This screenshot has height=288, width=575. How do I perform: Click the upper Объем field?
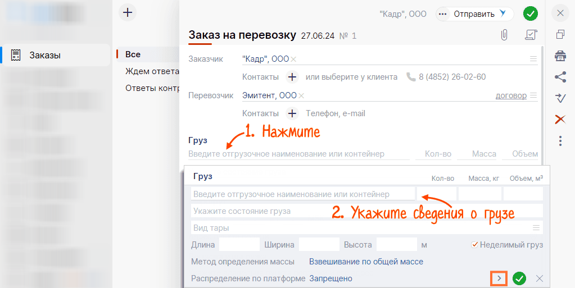click(x=520, y=154)
